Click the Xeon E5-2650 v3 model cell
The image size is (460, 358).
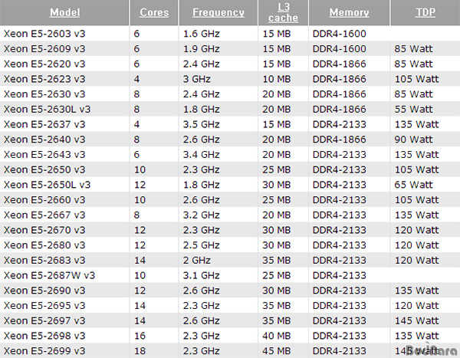[44, 169]
